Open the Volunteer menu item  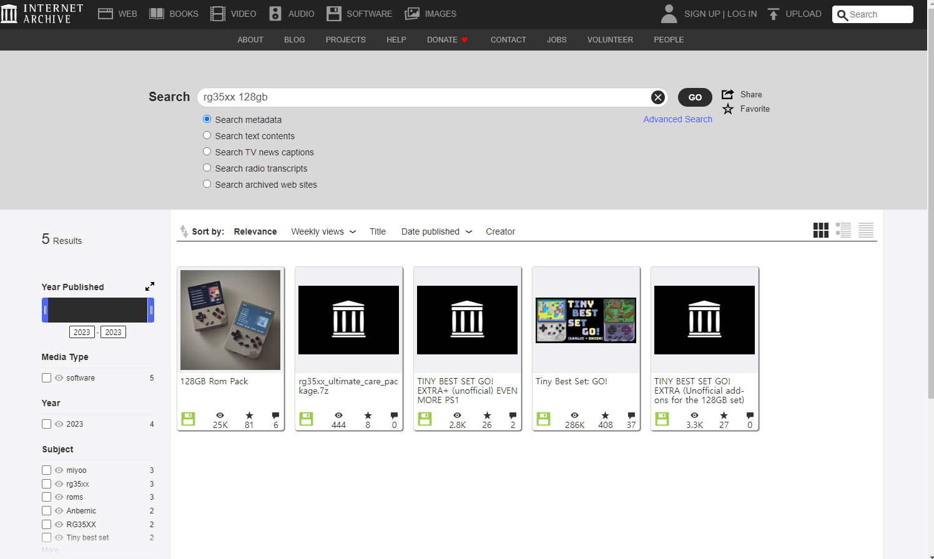(610, 40)
